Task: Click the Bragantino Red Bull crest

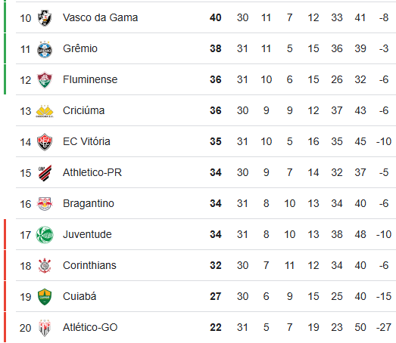Action: [x=45, y=204]
